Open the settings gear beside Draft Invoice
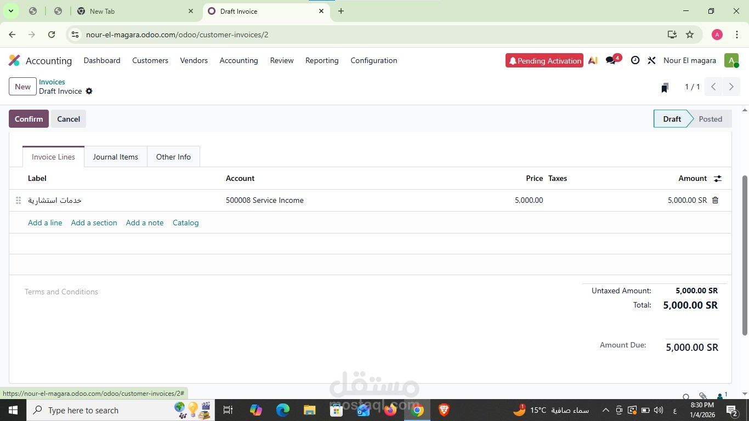The image size is (749, 421). pos(89,92)
